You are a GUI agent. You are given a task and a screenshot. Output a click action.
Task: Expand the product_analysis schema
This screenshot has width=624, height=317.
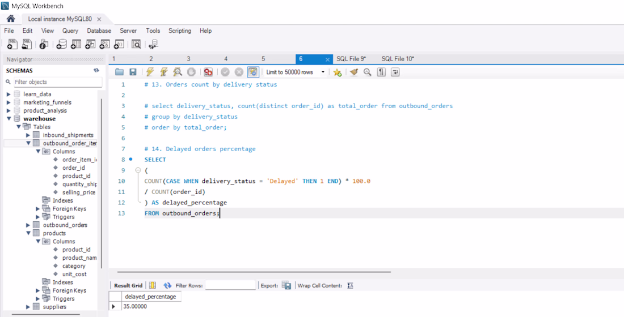point(9,110)
